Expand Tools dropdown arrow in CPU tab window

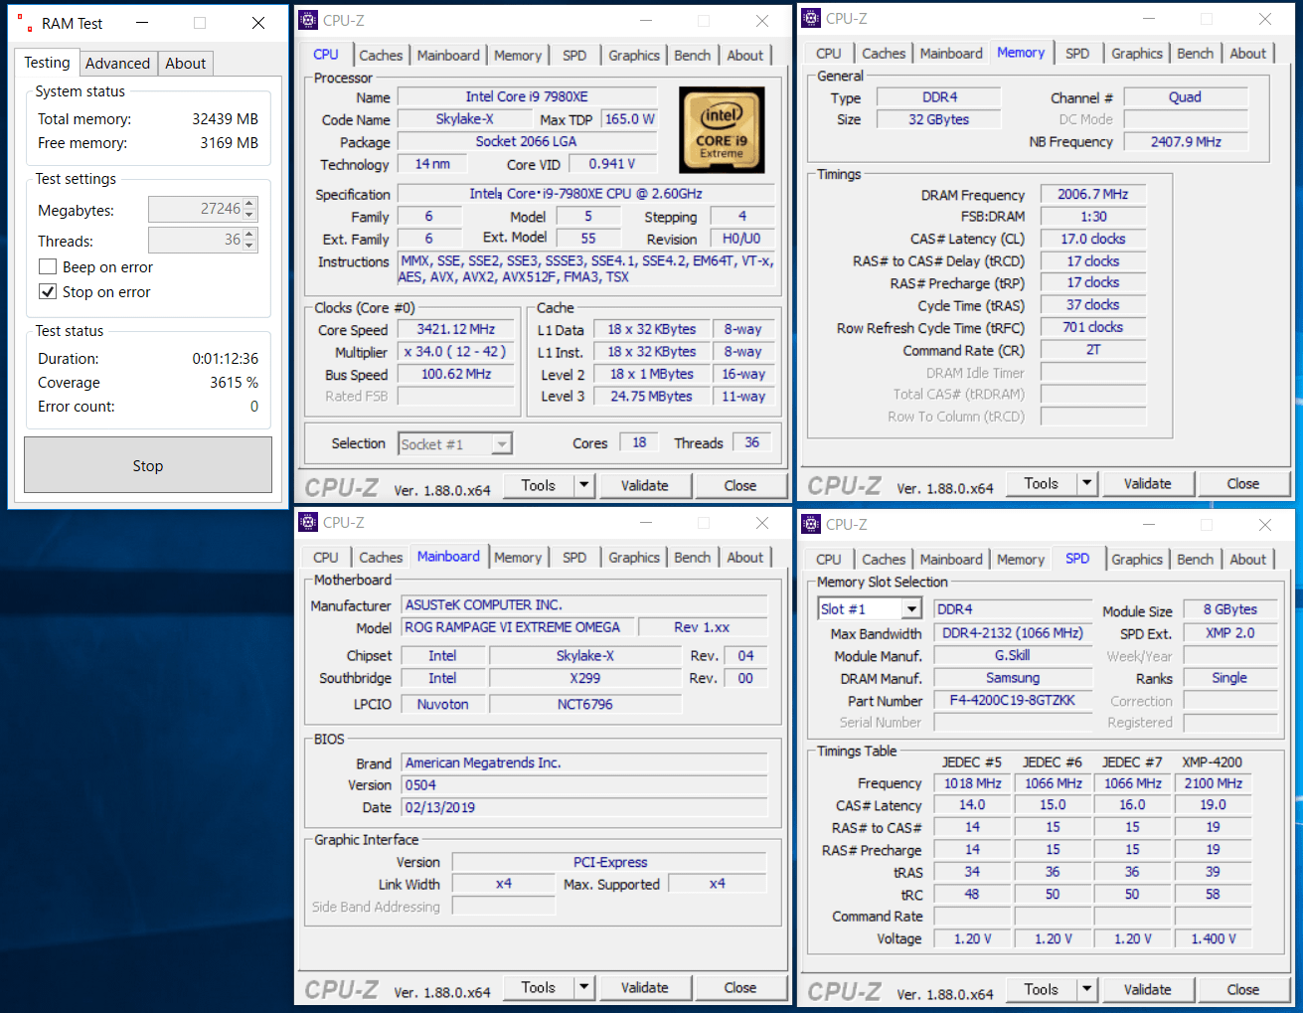[584, 485]
